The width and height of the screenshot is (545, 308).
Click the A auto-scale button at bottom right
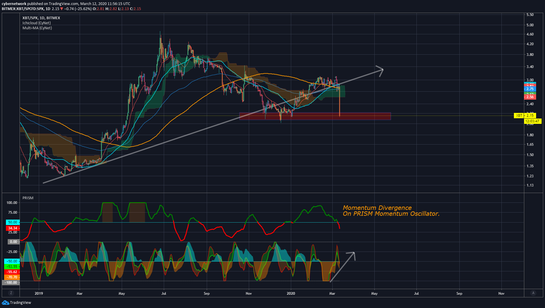click(533, 293)
